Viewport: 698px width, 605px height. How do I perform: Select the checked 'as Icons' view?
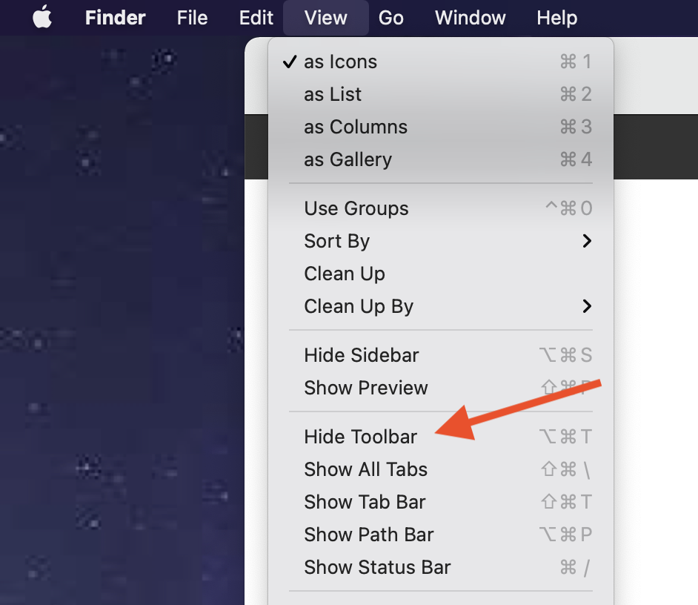[441, 62]
